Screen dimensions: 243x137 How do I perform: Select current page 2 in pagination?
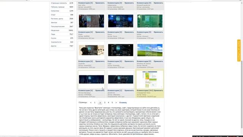point(100,102)
